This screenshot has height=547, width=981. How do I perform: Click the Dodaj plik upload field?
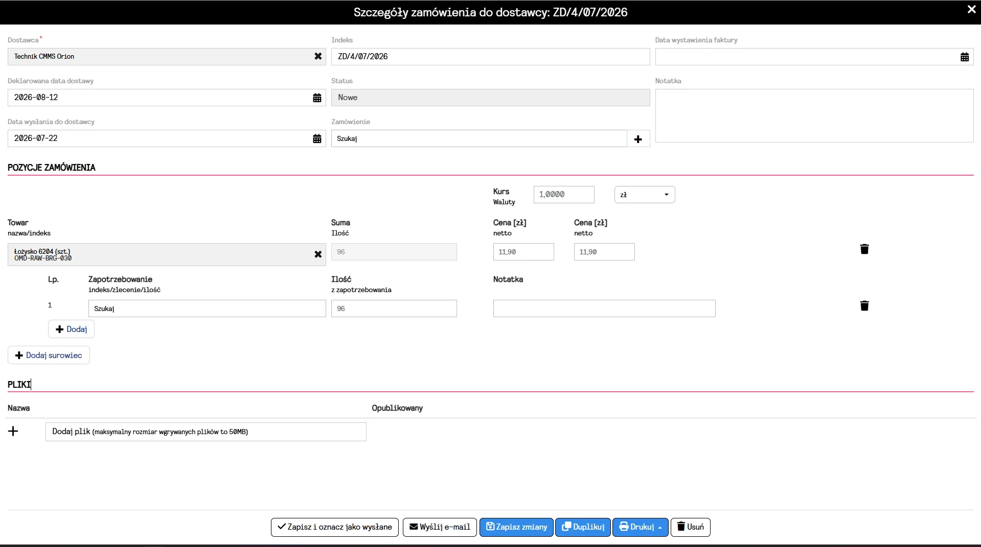[x=206, y=432]
